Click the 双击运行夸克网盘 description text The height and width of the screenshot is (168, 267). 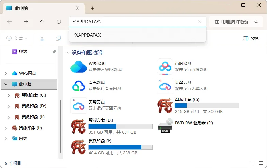(105, 88)
